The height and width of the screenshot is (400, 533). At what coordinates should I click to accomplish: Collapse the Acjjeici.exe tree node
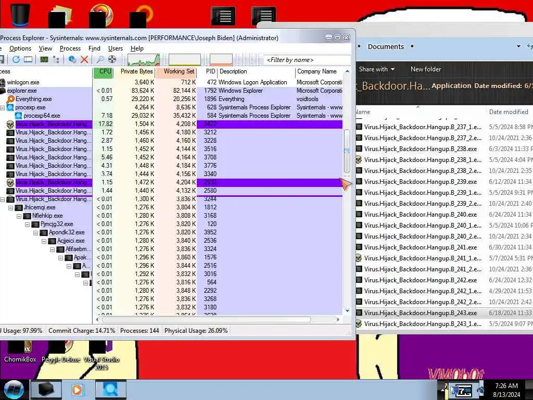[44, 241]
